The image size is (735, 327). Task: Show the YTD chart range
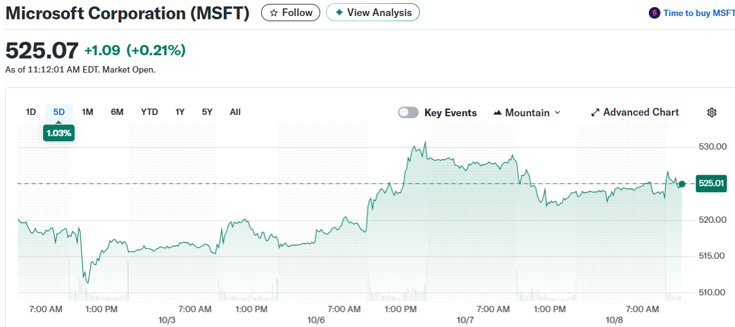149,112
